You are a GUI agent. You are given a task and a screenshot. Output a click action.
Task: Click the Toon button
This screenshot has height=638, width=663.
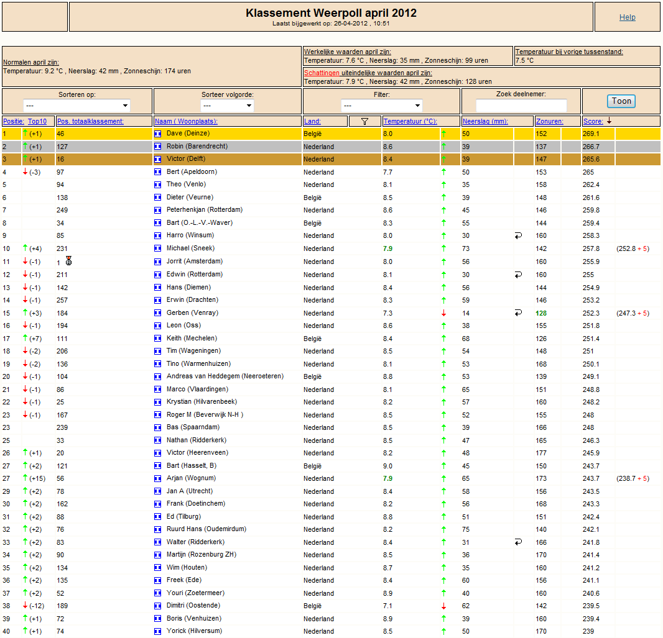(x=621, y=101)
